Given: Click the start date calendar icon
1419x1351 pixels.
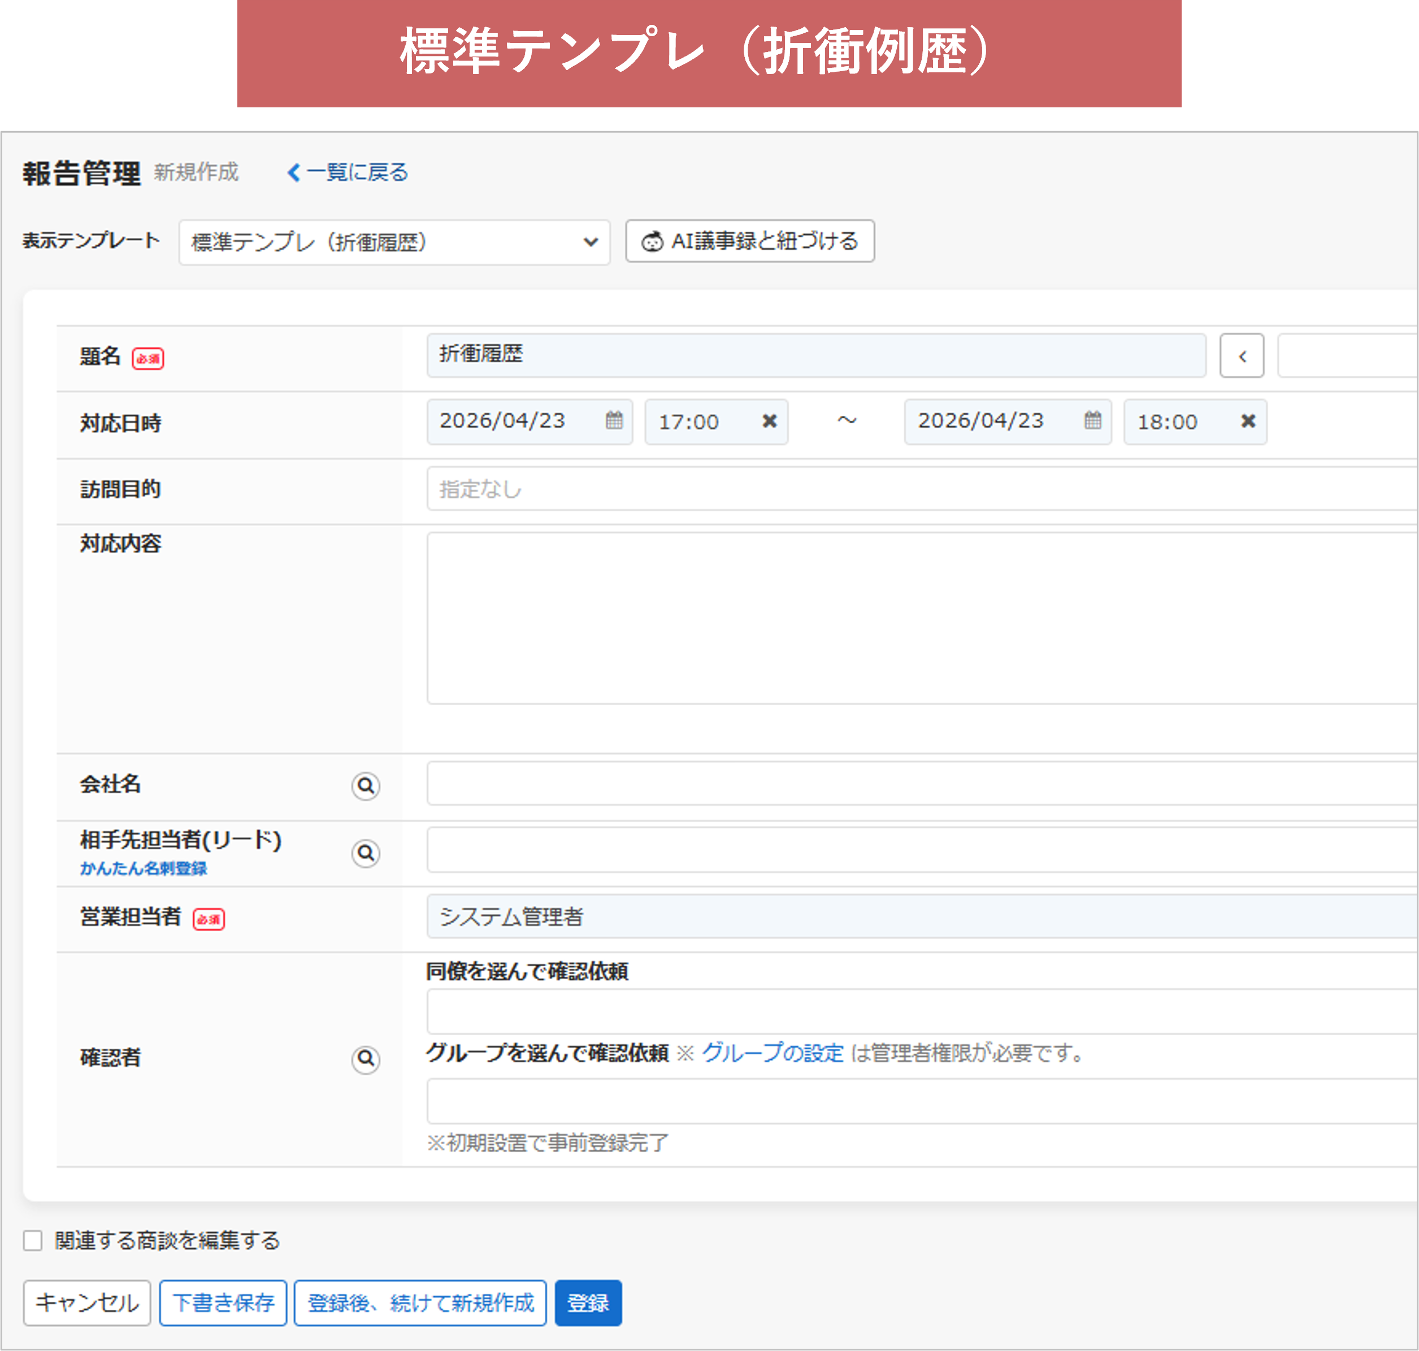Looking at the screenshot, I should click(x=614, y=420).
